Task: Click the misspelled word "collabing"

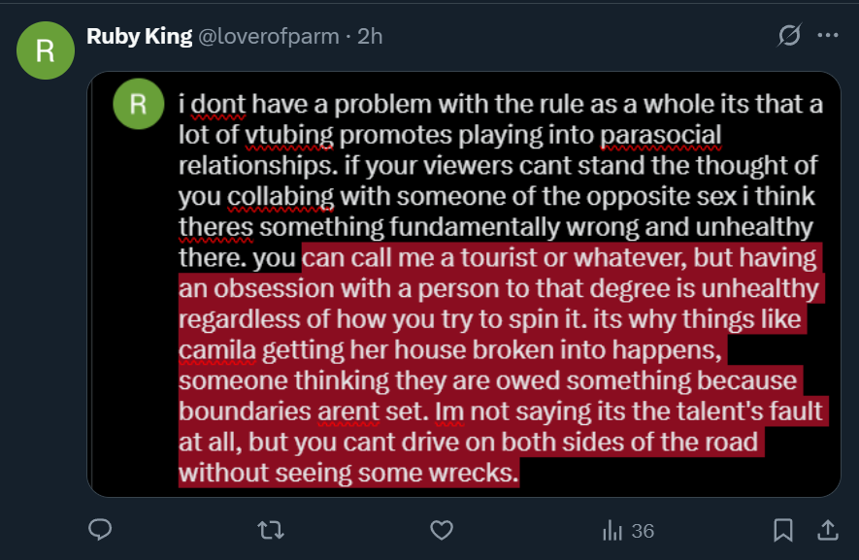Action: (281, 197)
